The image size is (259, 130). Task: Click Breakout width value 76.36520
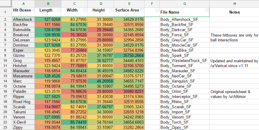(x=74, y=35)
